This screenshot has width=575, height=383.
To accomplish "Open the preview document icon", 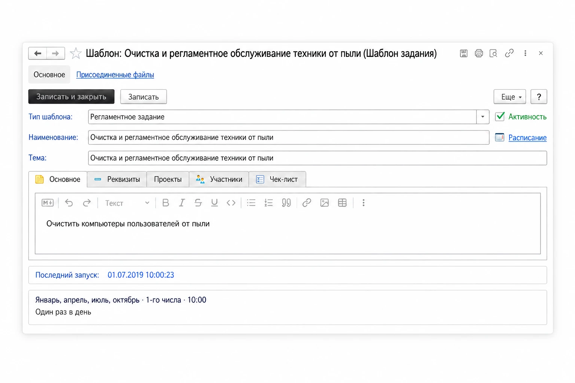I will click(x=493, y=53).
